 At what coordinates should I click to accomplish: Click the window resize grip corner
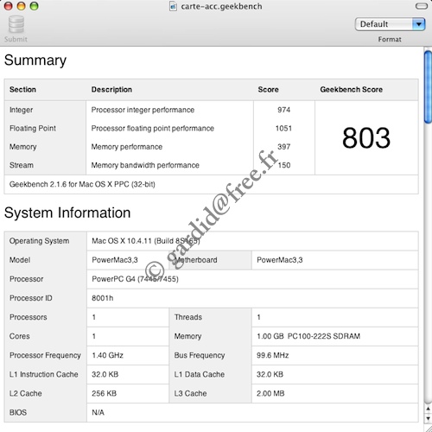click(x=428, y=428)
